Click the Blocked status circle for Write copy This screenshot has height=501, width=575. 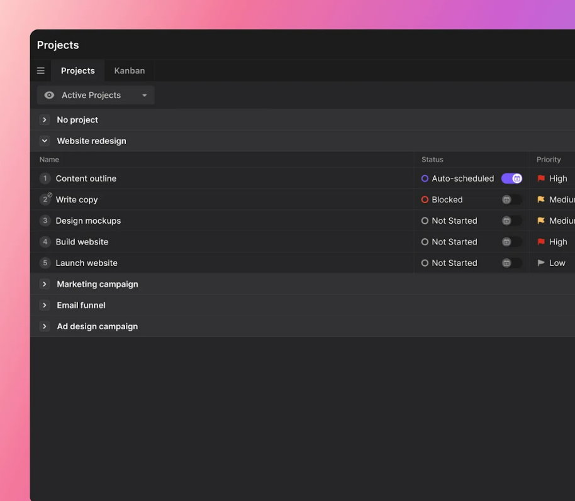click(x=425, y=200)
